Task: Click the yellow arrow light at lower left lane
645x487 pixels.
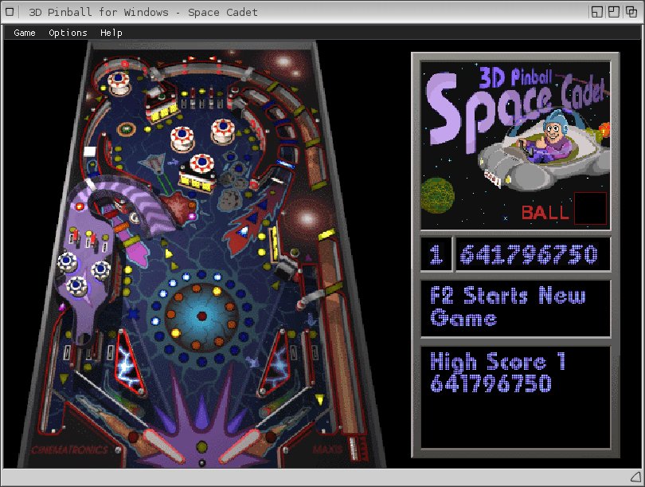Action: pyautogui.click(x=64, y=378)
